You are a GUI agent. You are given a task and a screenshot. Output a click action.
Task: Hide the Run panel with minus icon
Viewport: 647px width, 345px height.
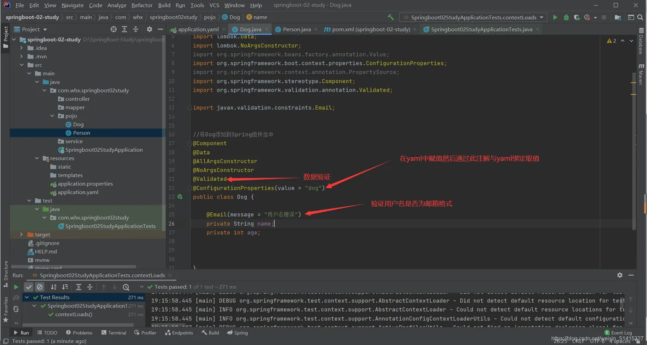click(631, 275)
